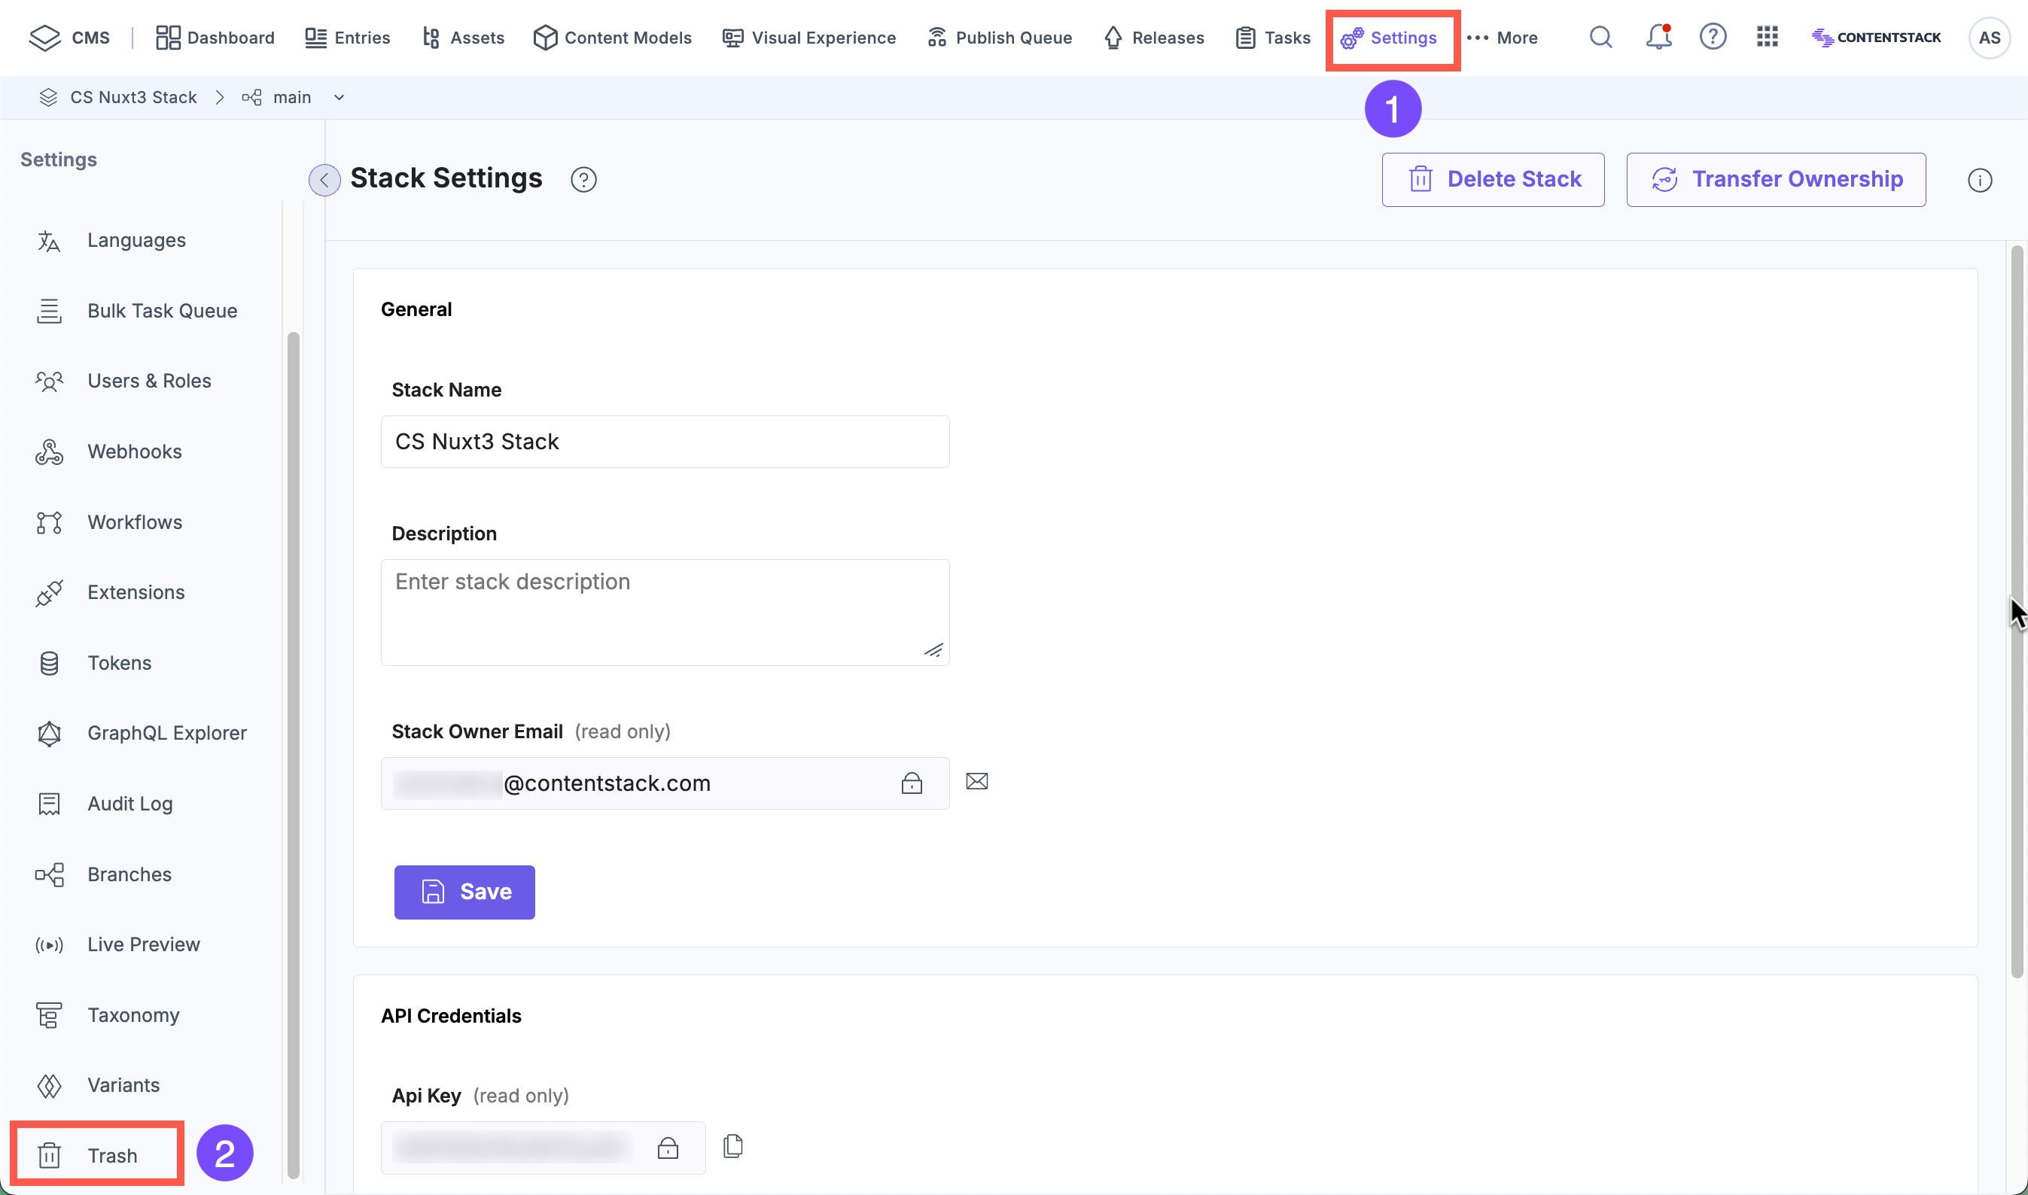Viewport: 2028px width, 1195px height.
Task: Collapse the settings sidebar with arrow
Action: (x=324, y=180)
